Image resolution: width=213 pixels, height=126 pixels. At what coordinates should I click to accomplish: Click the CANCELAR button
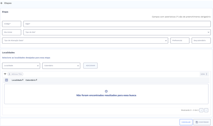pos(186,122)
